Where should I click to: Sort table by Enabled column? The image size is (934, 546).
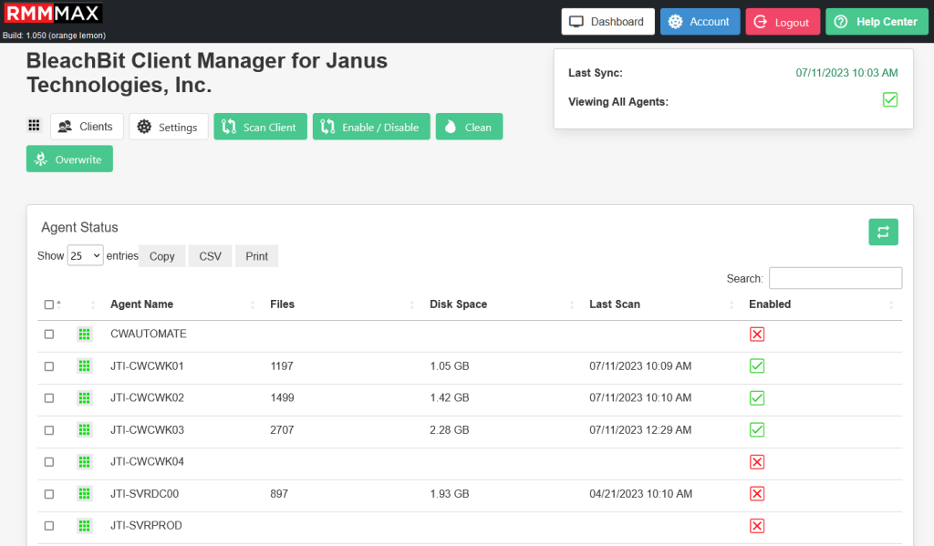pos(770,304)
